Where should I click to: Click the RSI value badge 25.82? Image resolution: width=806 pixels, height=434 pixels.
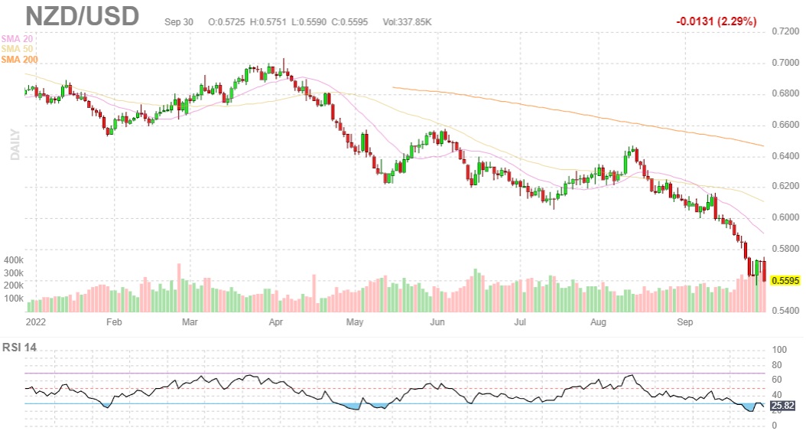coord(783,406)
